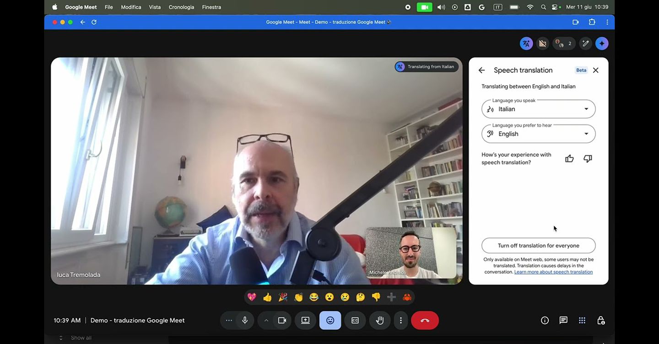Raise hand in the meeting
This screenshot has width=659, height=344.
[379, 321]
